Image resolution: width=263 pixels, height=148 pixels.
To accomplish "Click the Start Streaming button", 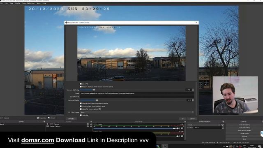I will click(x=245, y=125).
